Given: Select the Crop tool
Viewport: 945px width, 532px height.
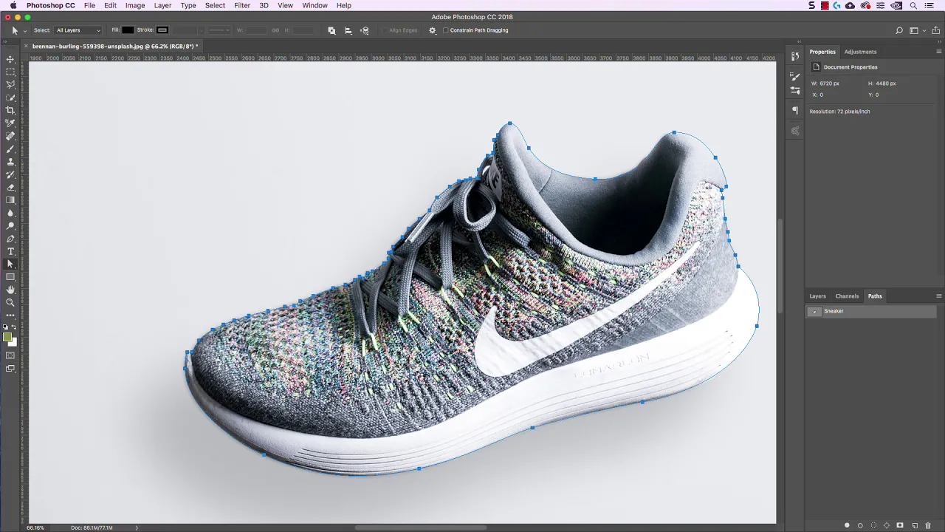Looking at the screenshot, I should pos(10,110).
